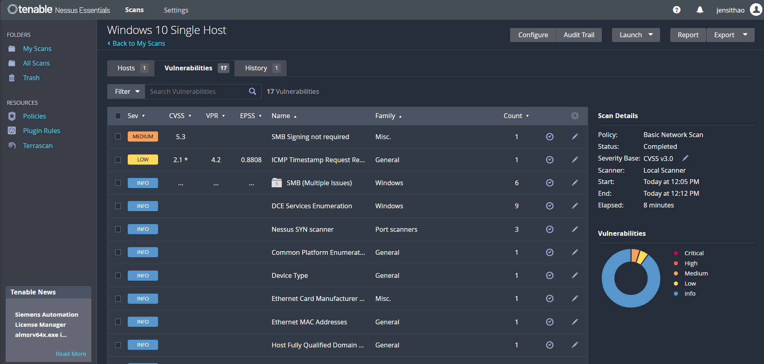
Task: Open the Launch dropdown arrow
Action: pyautogui.click(x=651, y=35)
